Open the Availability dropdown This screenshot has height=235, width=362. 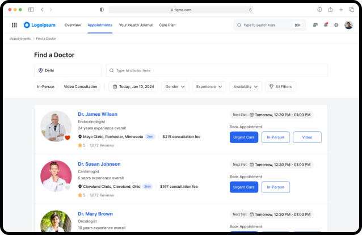[x=246, y=87]
